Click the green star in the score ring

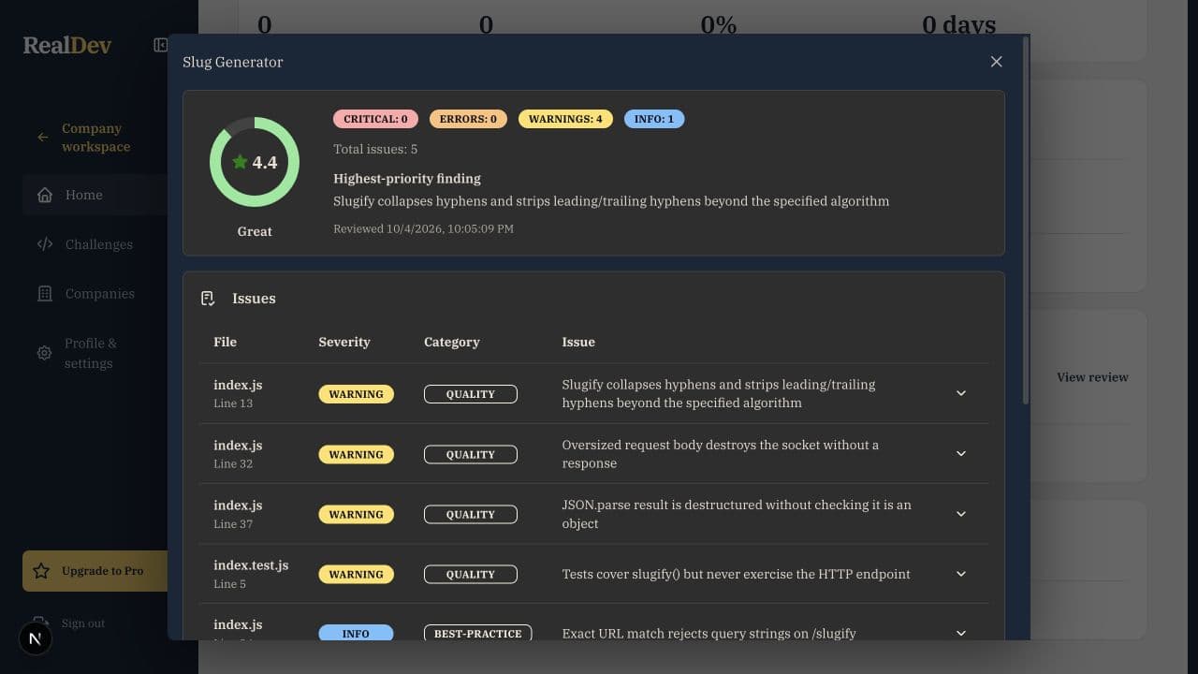(240, 162)
